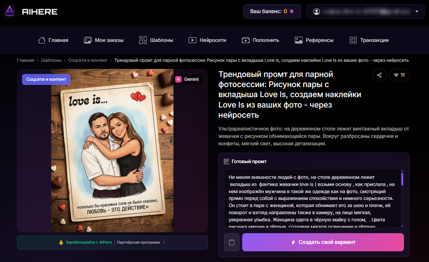
Task: Click the lightning bolt icon on create button
Action: click(293, 242)
